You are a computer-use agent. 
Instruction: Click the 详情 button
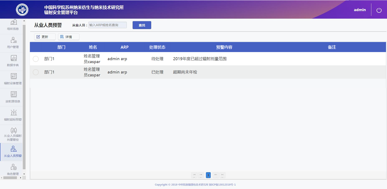(x=69, y=37)
